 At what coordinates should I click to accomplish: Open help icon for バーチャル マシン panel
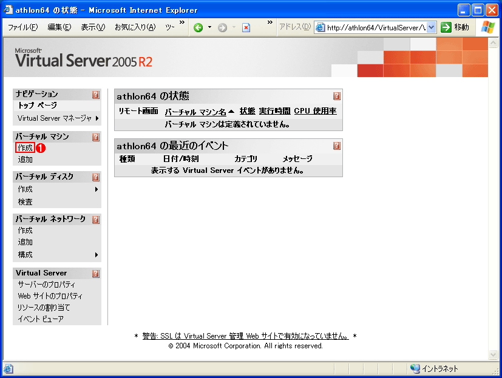96,137
